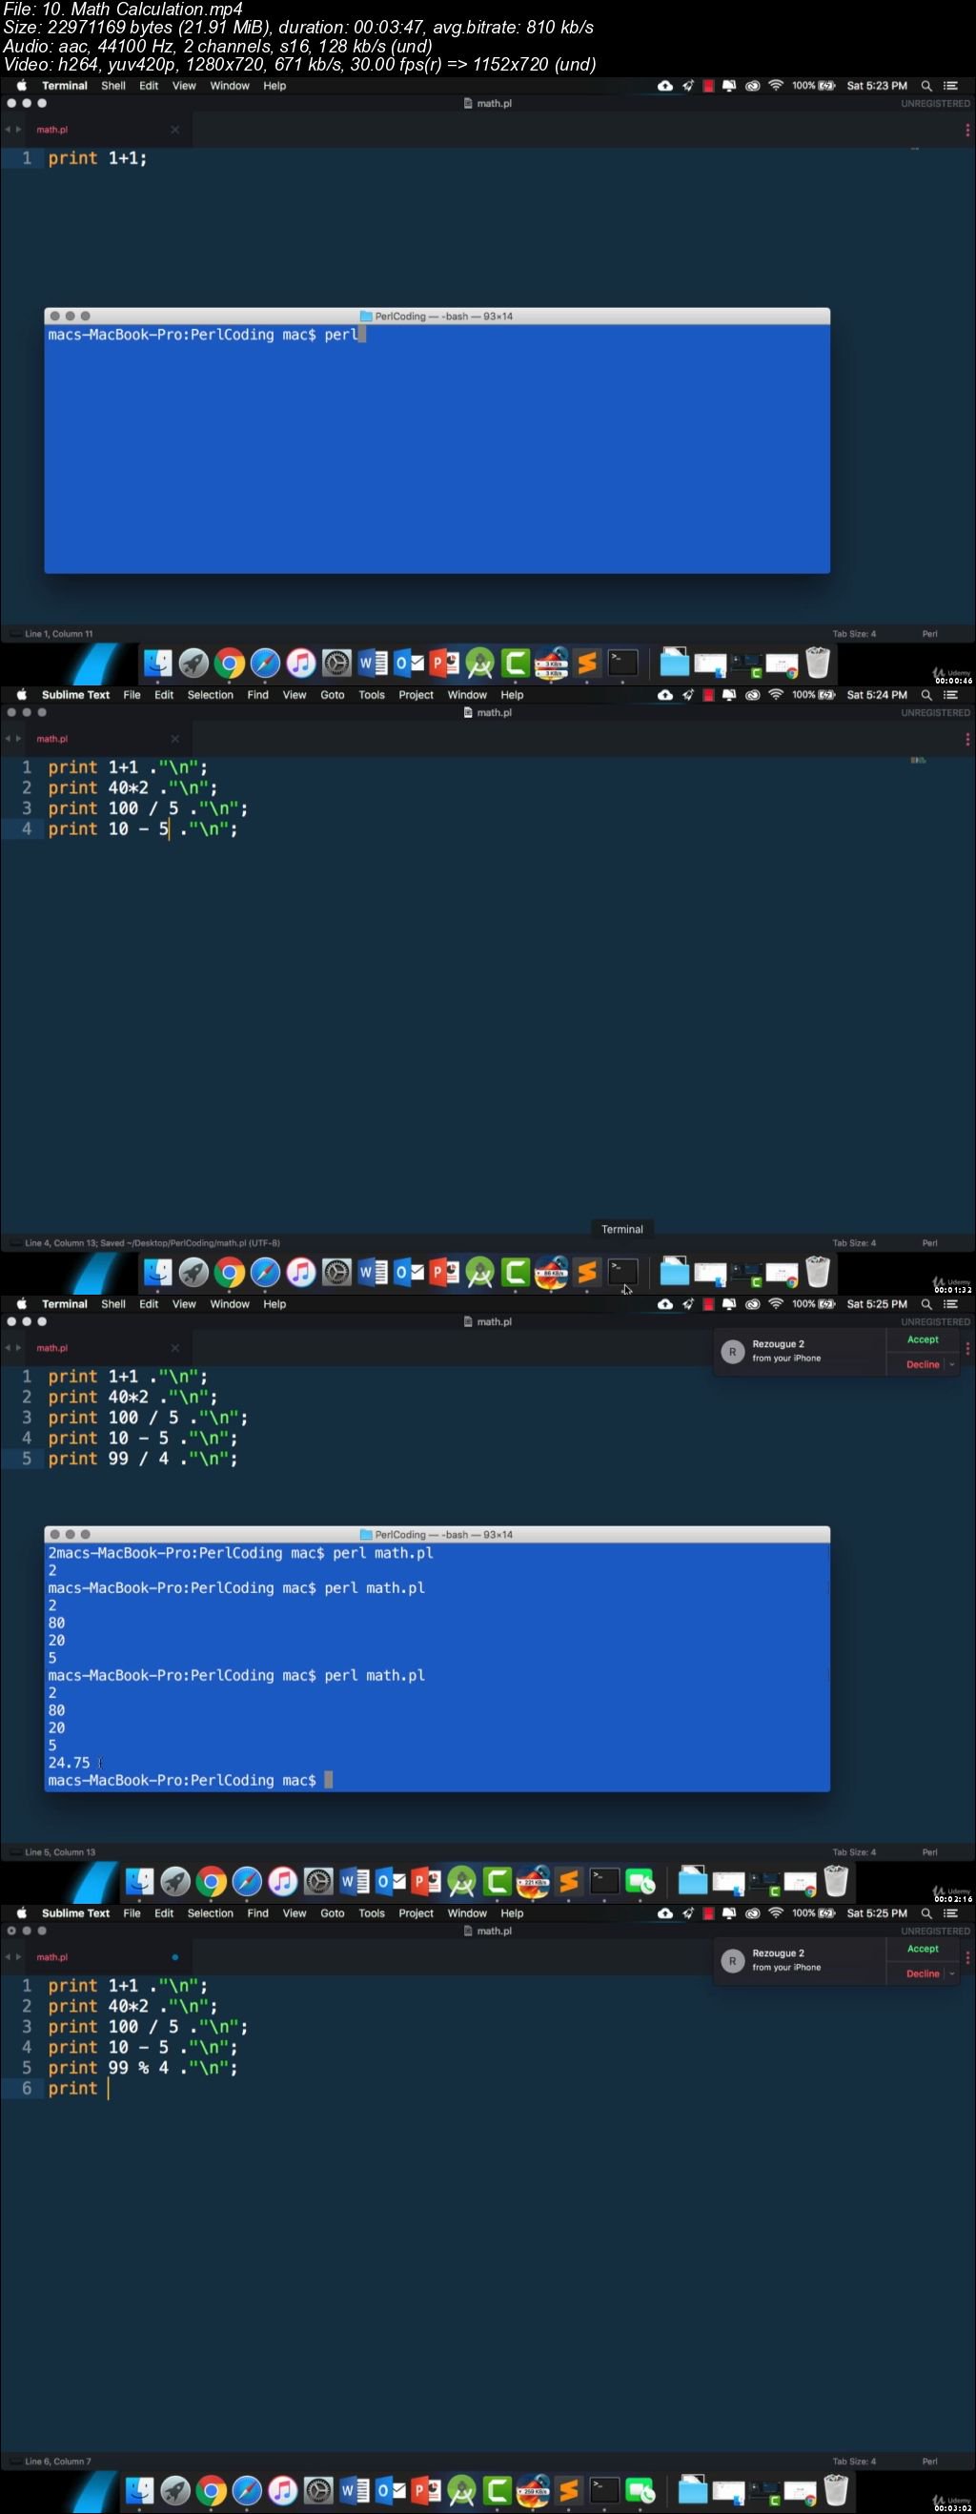Open PowerPoint from dock in 5:25 PM Terminal frame
The width and height of the screenshot is (976, 2514).
point(426,1882)
